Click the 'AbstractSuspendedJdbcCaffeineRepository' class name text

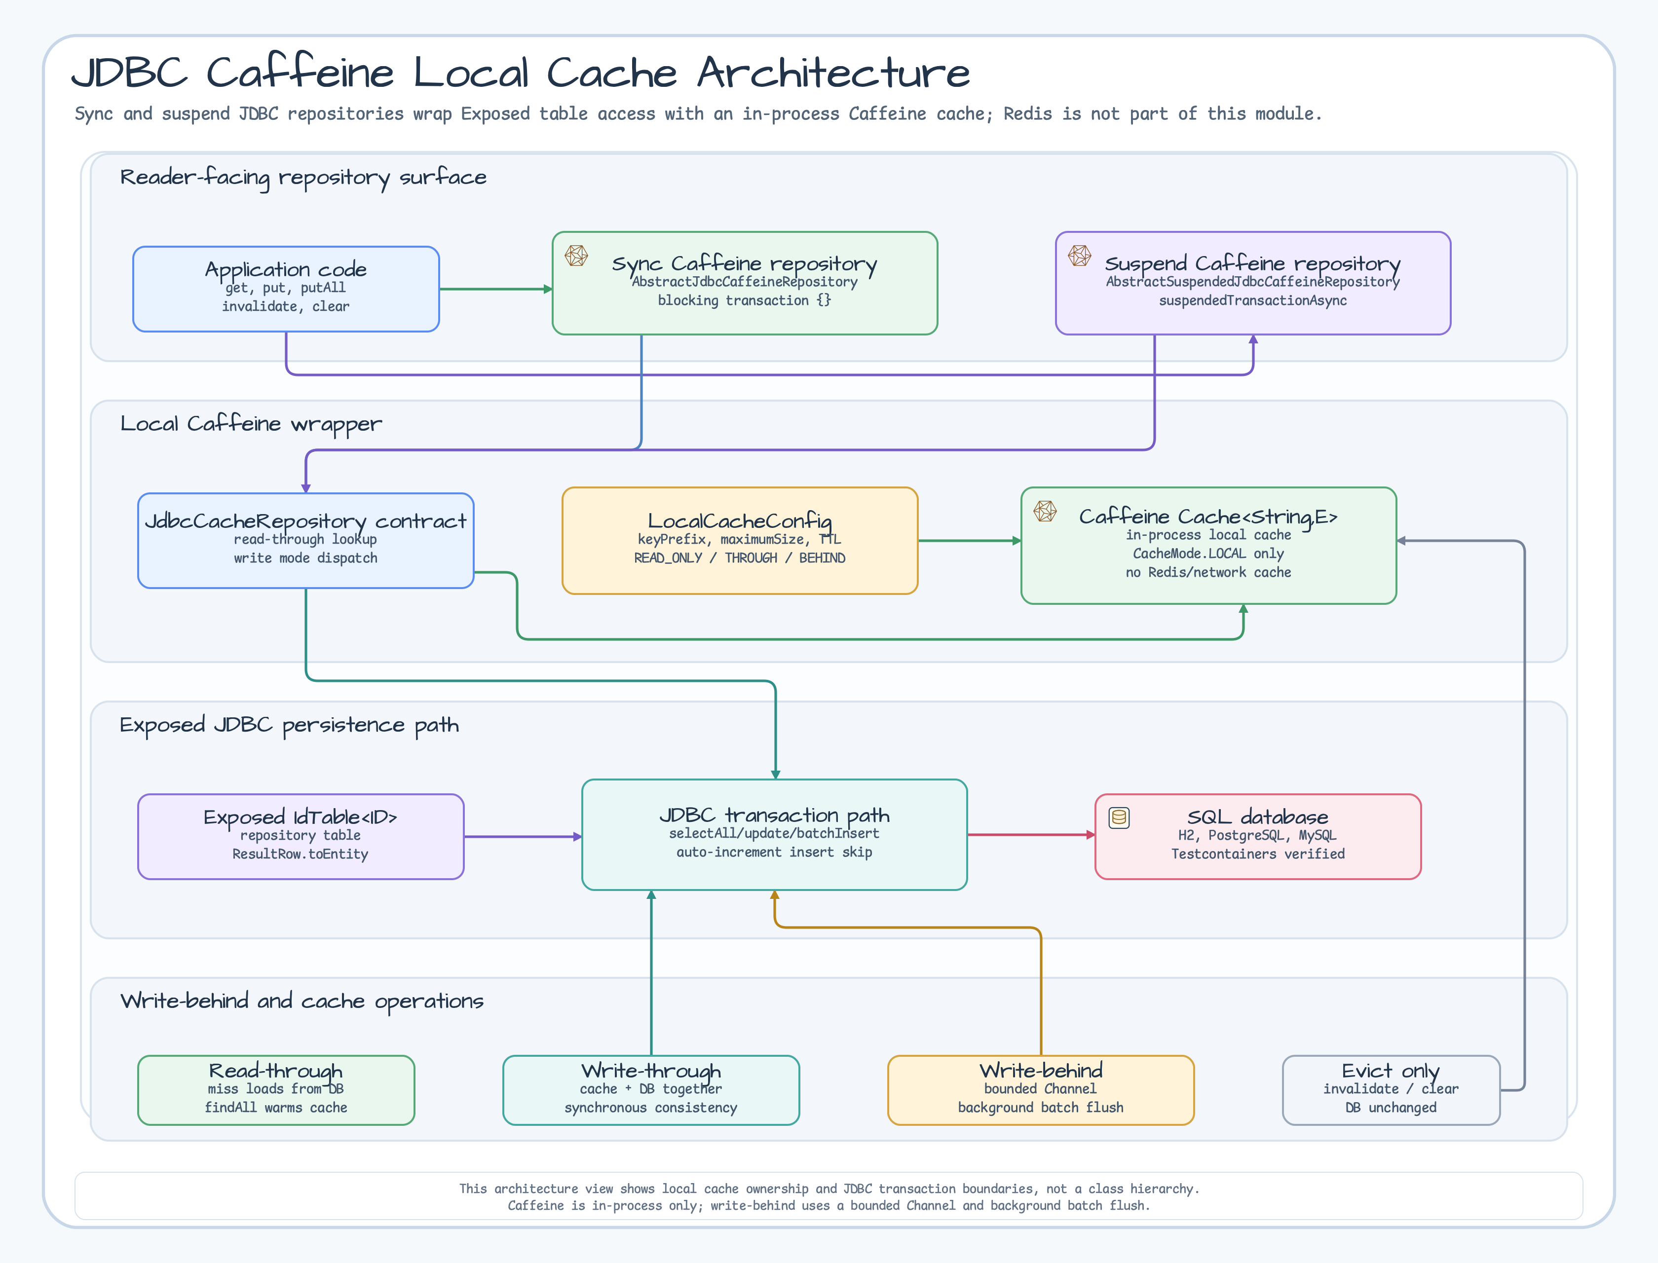(x=1253, y=282)
